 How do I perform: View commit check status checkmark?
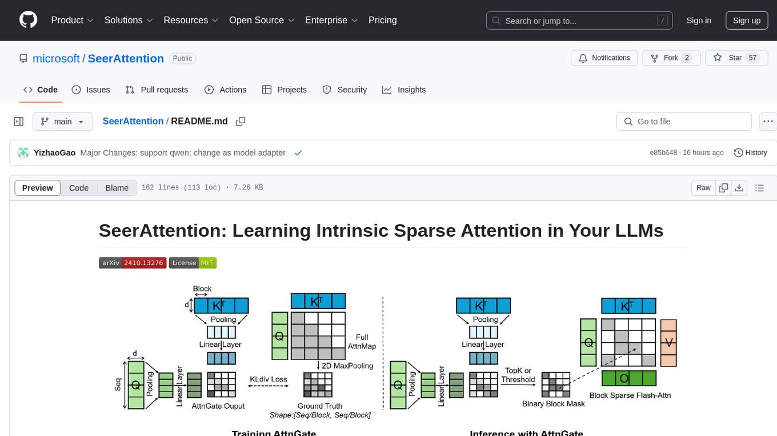tap(297, 153)
